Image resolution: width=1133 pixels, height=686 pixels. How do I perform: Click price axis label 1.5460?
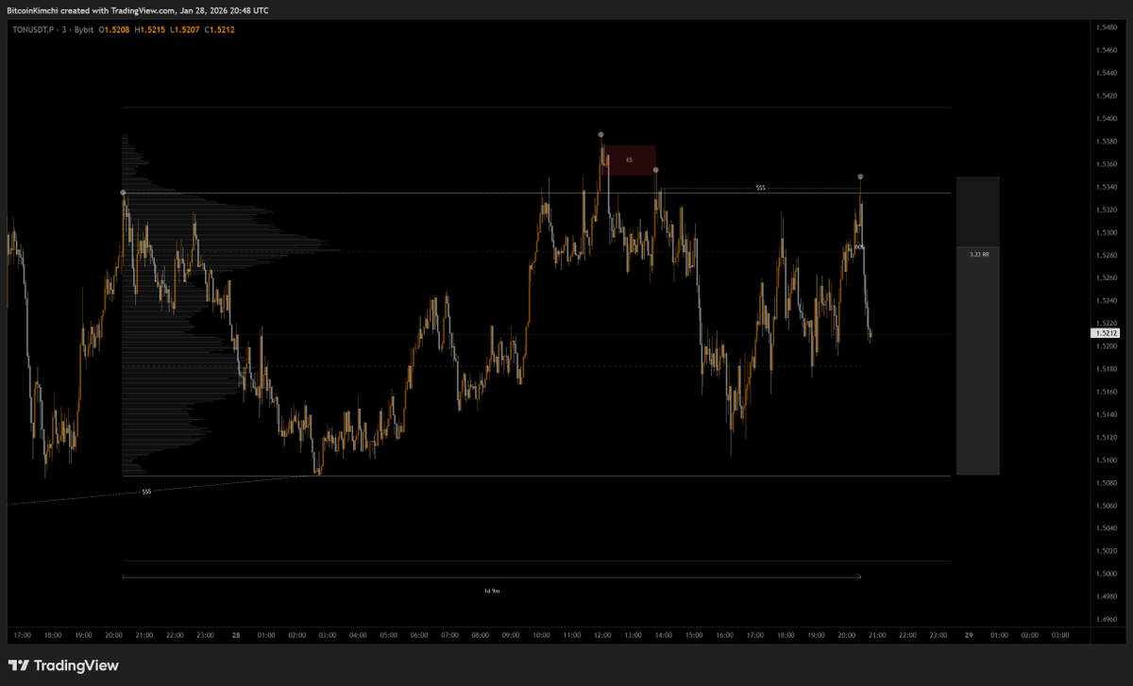(x=1107, y=50)
